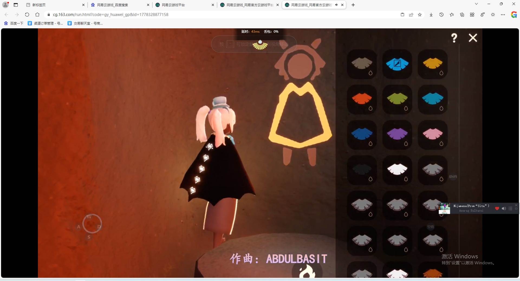Go forward to next page
This screenshot has width=520, height=281.
(x=17, y=15)
